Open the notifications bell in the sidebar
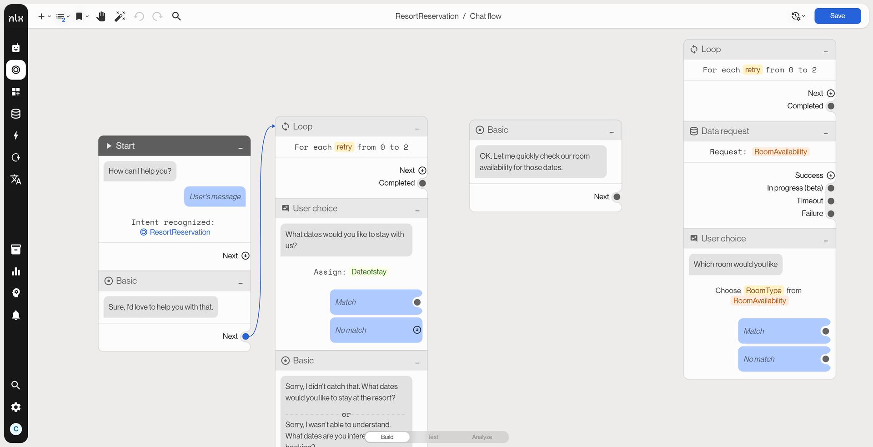 [15, 315]
